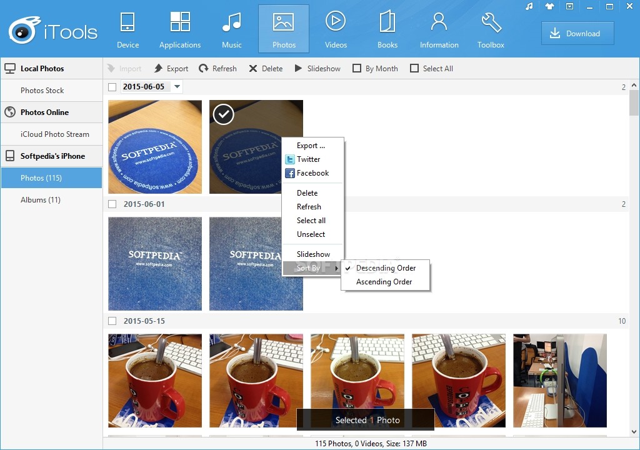Image resolution: width=640 pixels, height=450 pixels.
Task: Open iCloud Photo Stream
Action: [x=51, y=134]
